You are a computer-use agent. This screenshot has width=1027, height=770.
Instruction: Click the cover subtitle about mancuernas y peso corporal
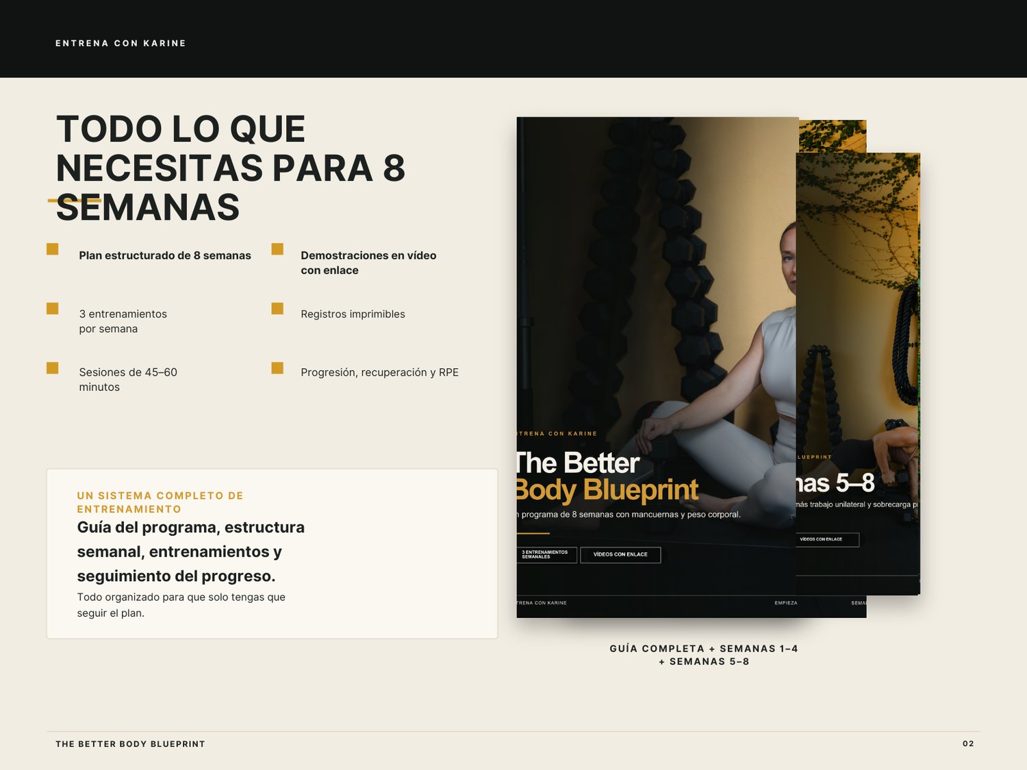[x=629, y=515]
